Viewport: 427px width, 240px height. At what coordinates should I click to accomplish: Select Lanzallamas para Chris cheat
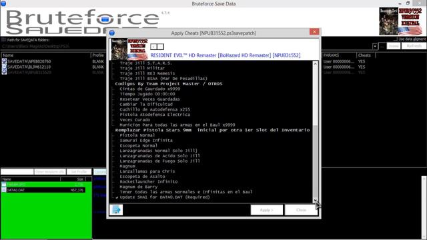[147, 171]
